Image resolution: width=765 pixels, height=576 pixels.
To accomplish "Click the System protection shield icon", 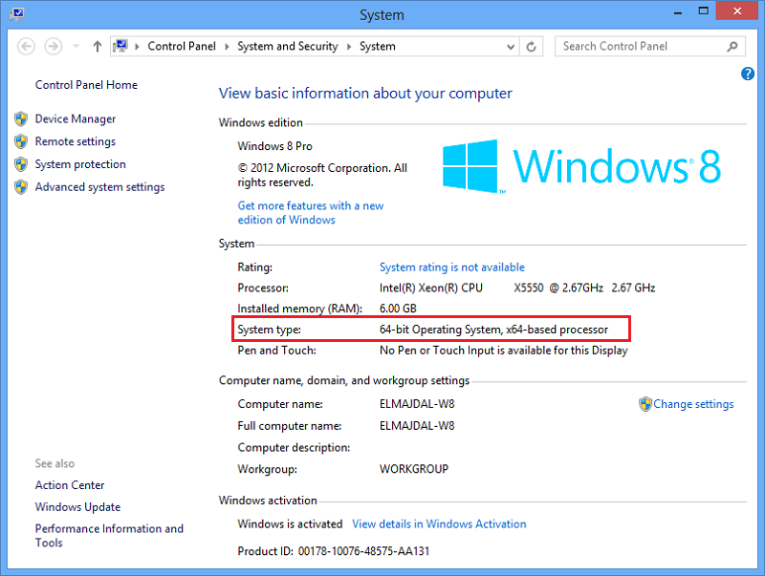I will (21, 164).
